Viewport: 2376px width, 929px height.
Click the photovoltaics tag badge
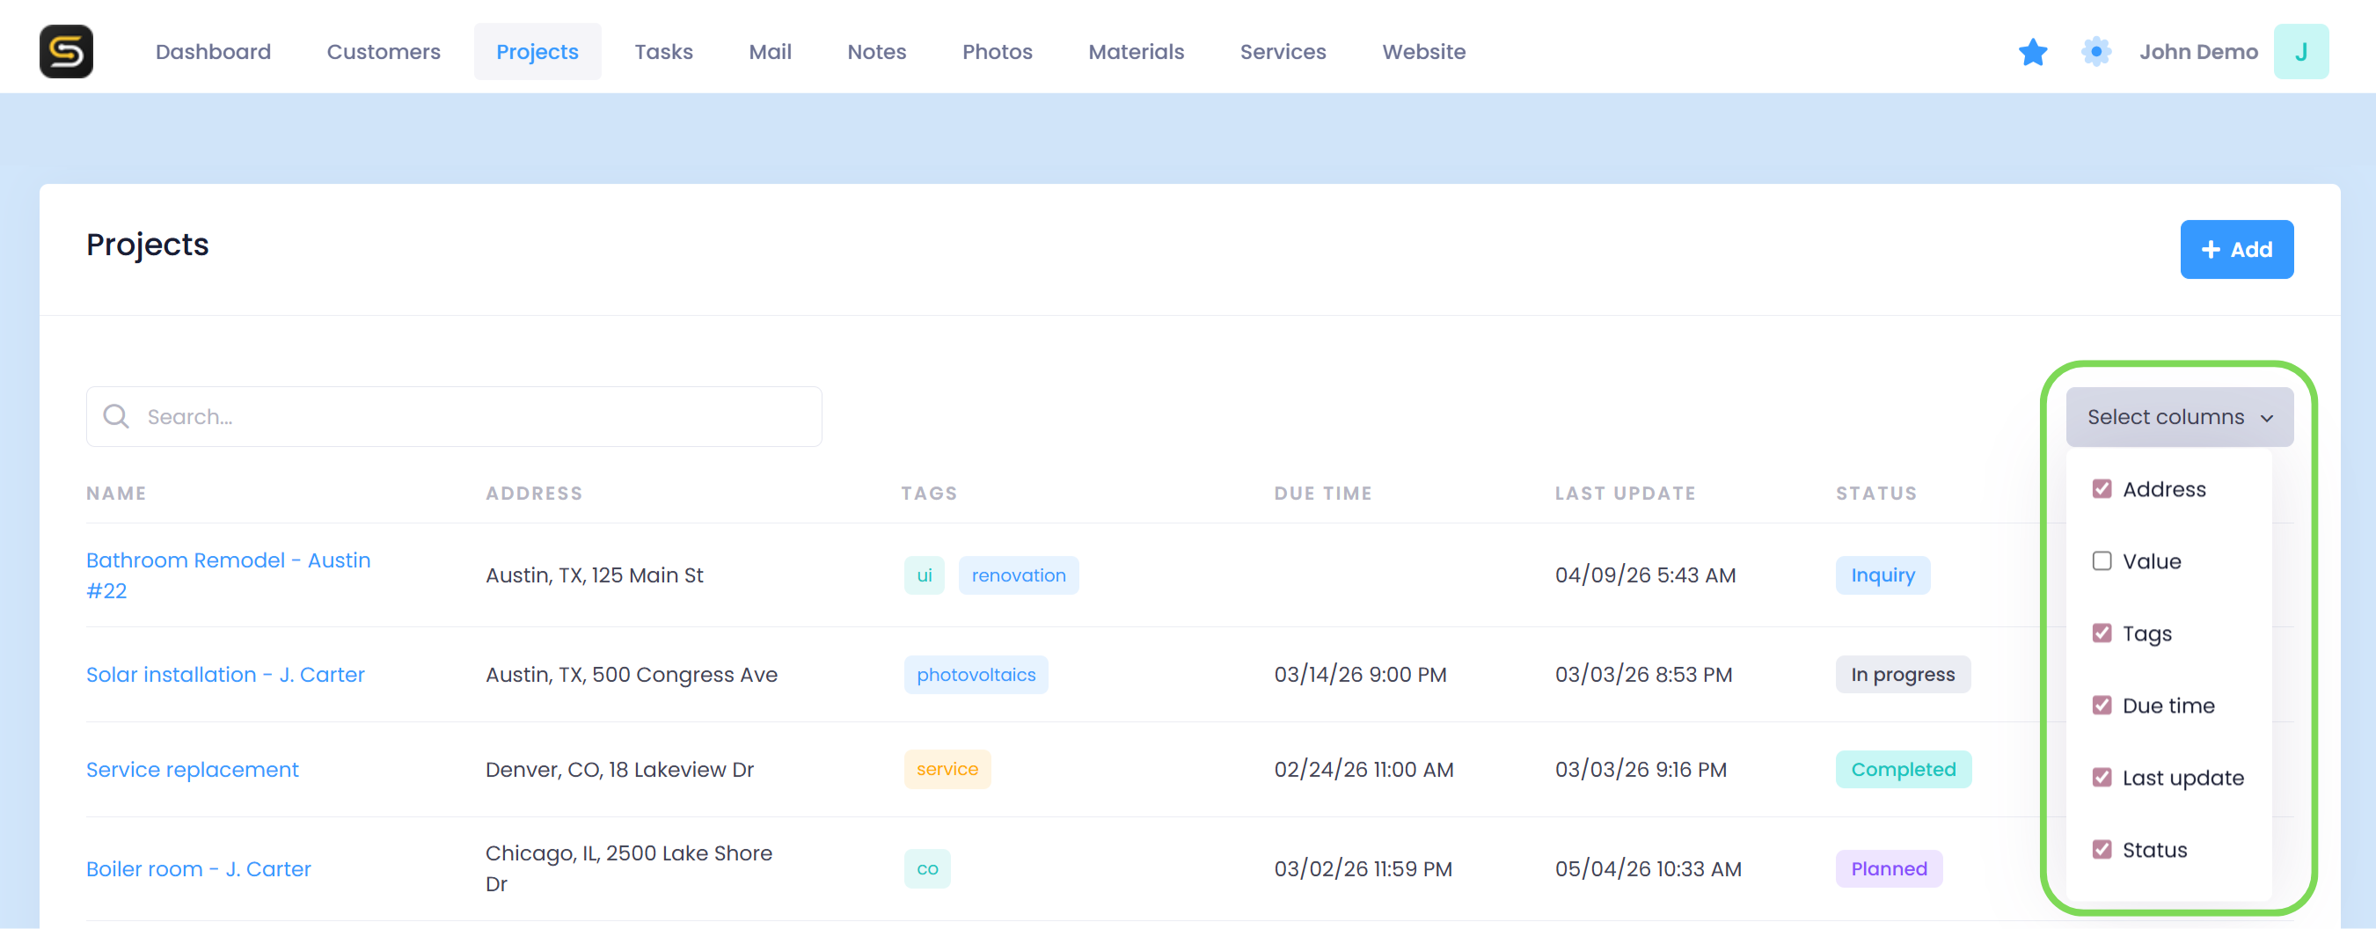(975, 676)
